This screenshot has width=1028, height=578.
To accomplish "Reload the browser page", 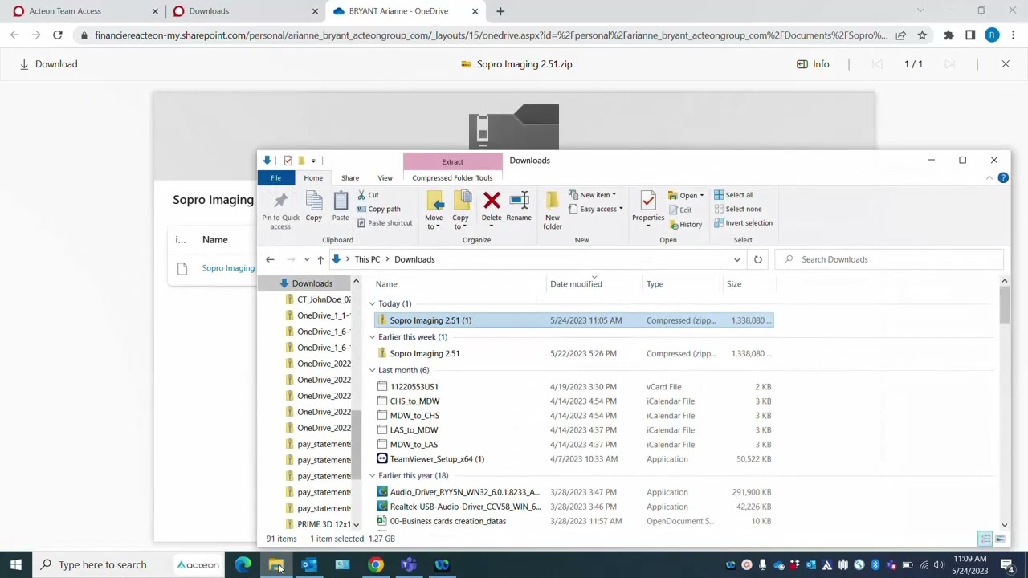I will pos(58,35).
